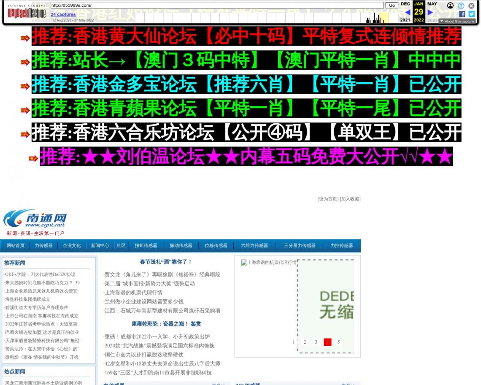The height and width of the screenshot is (385, 481).
Task: Share capture on Twitter
Action: (x=472, y=14)
